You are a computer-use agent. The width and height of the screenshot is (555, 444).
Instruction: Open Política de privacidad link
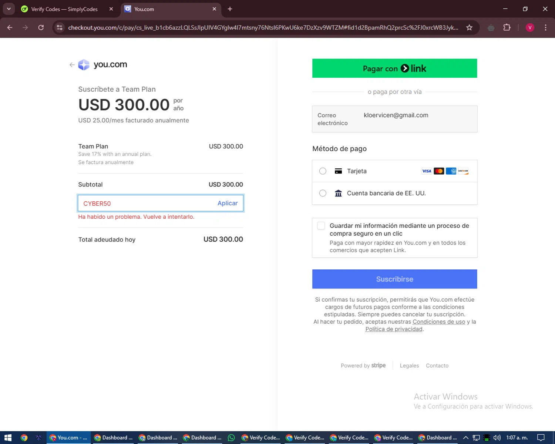(x=394, y=329)
